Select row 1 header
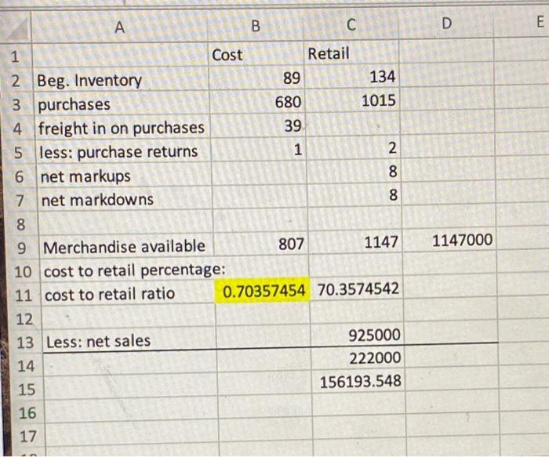 [16, 56]
